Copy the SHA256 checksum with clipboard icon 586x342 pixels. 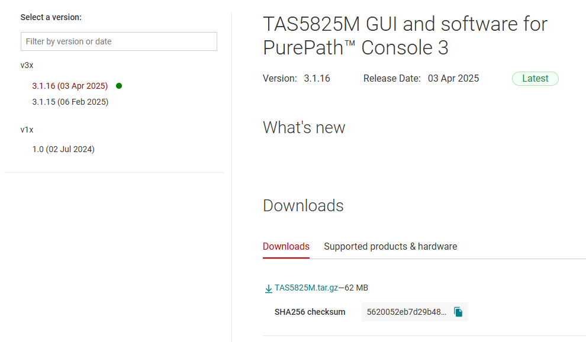pos(458,312)
